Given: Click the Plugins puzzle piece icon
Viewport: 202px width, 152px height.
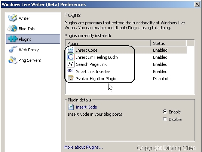Looking at the screenshot, I should pyautogui.click(x=12, y=39).
